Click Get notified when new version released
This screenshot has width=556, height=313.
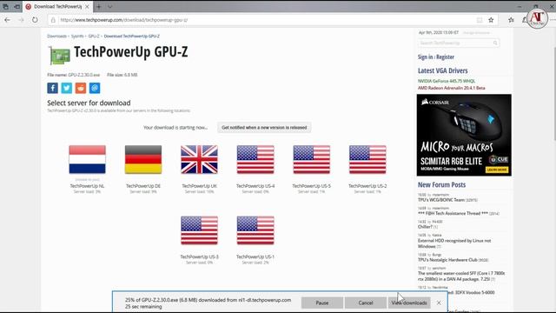click(x=264, y=128)
